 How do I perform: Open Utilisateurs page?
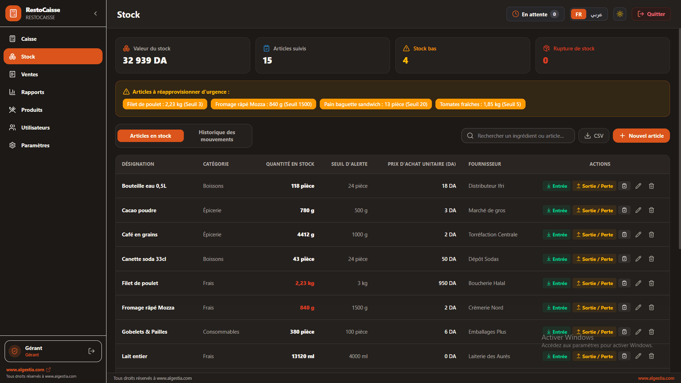coord(53,127)
